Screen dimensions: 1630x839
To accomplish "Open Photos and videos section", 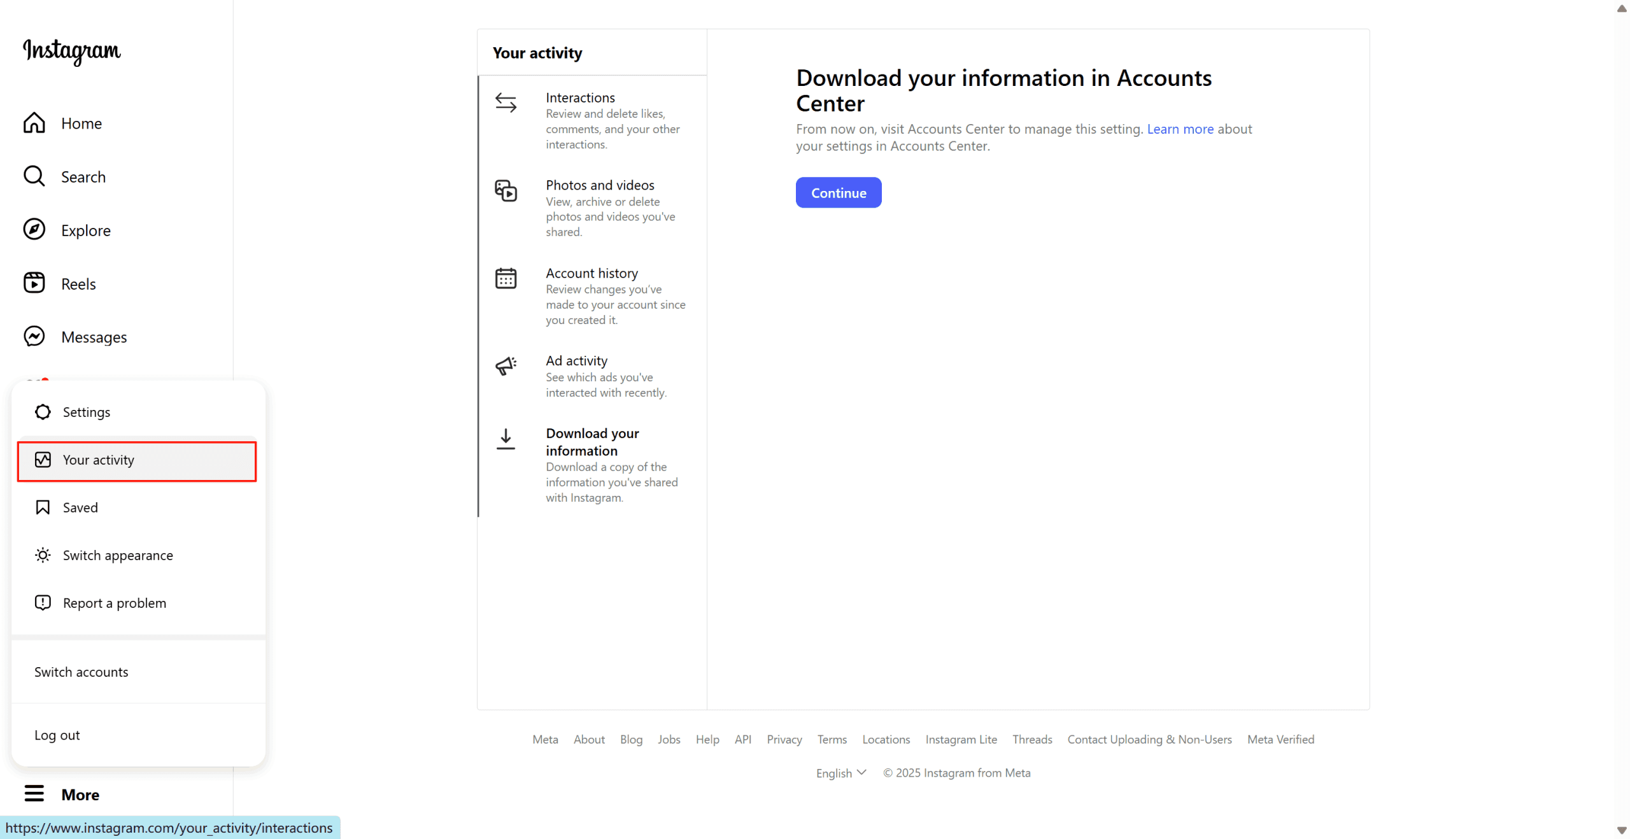I will [x=593, y=208].
